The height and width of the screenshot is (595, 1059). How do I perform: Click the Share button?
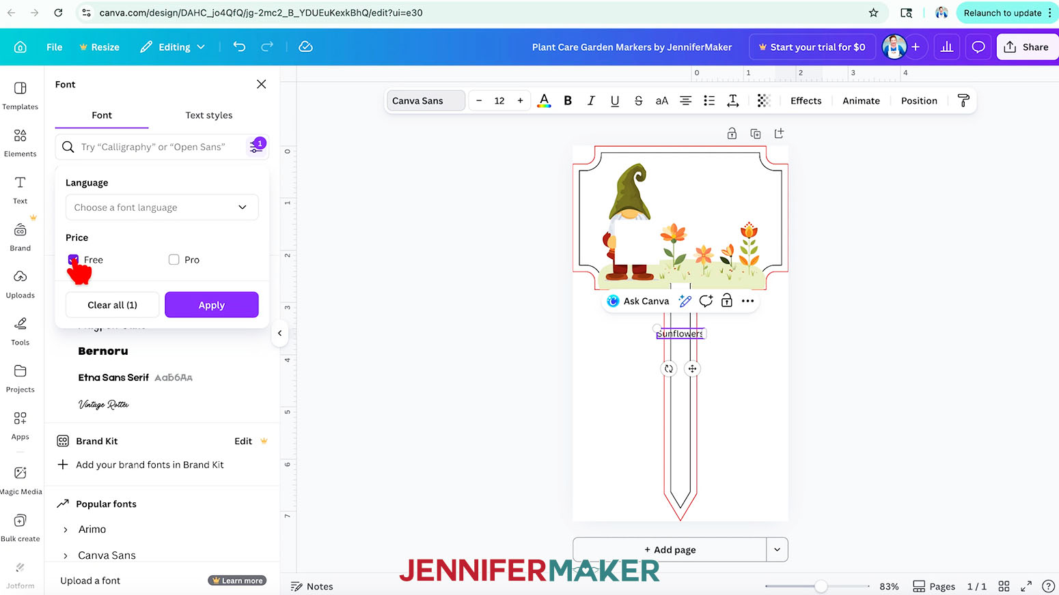pyautogui.click(x=1027, y=47)
